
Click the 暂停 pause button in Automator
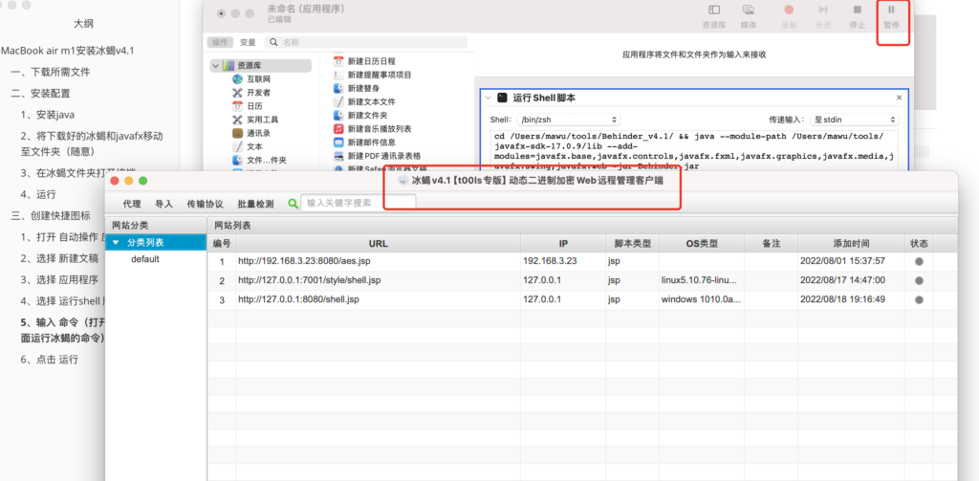891,11
